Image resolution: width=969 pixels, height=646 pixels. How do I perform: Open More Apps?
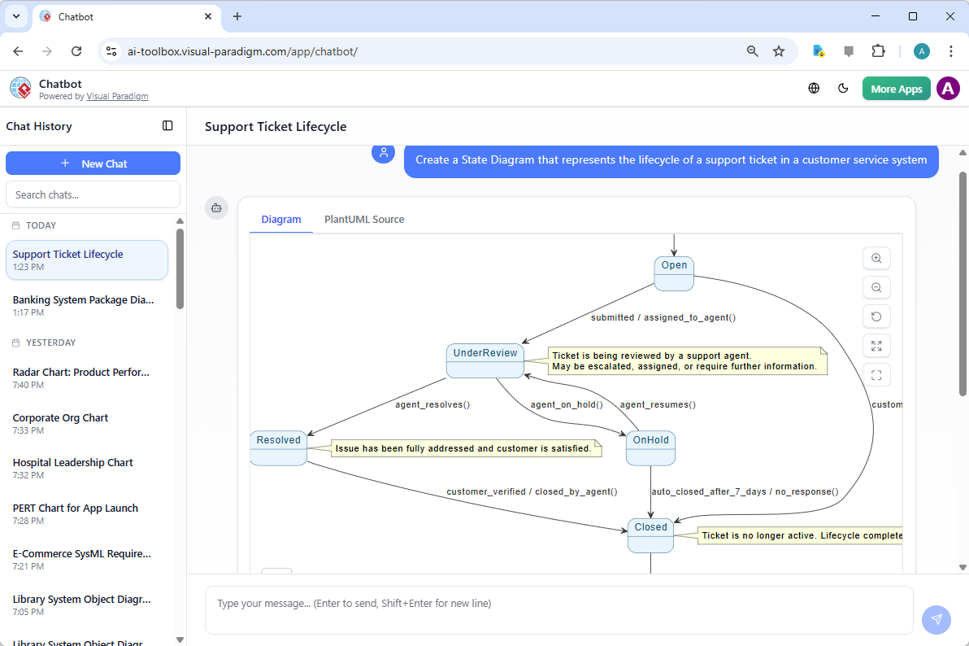[896, 88]
